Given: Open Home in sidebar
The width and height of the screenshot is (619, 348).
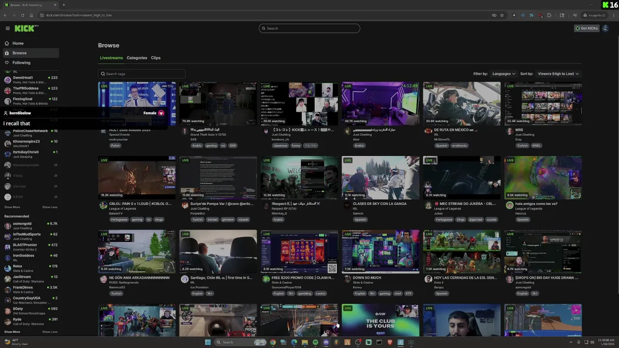Looking at the screenshot, I should point(31,43).
